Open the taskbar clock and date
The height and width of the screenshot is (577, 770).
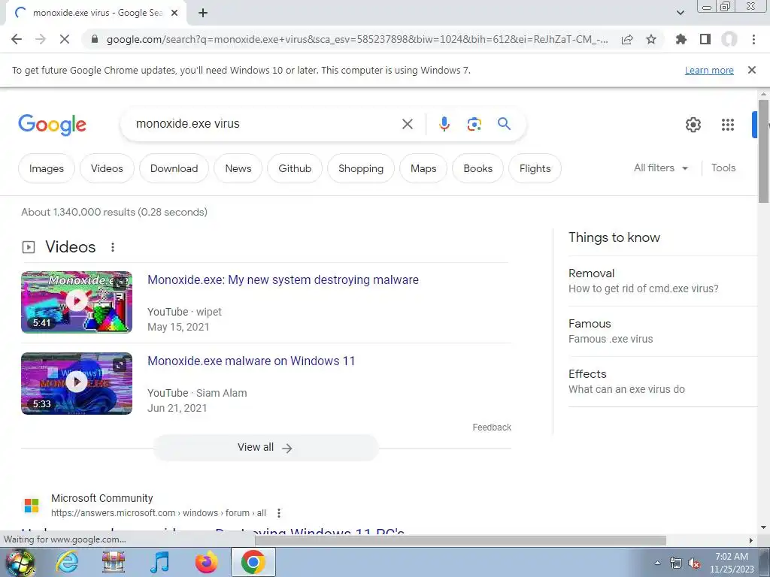(732, 563)
